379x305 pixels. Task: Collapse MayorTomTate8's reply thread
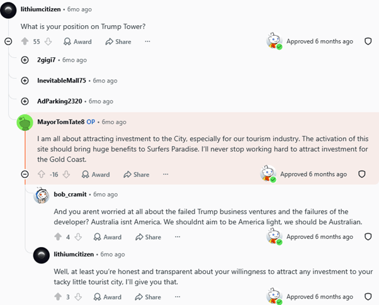point(25,174)
